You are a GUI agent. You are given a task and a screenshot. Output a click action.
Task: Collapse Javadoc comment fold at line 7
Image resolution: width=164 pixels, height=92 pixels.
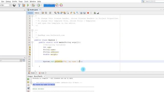[x=32, y=30]
